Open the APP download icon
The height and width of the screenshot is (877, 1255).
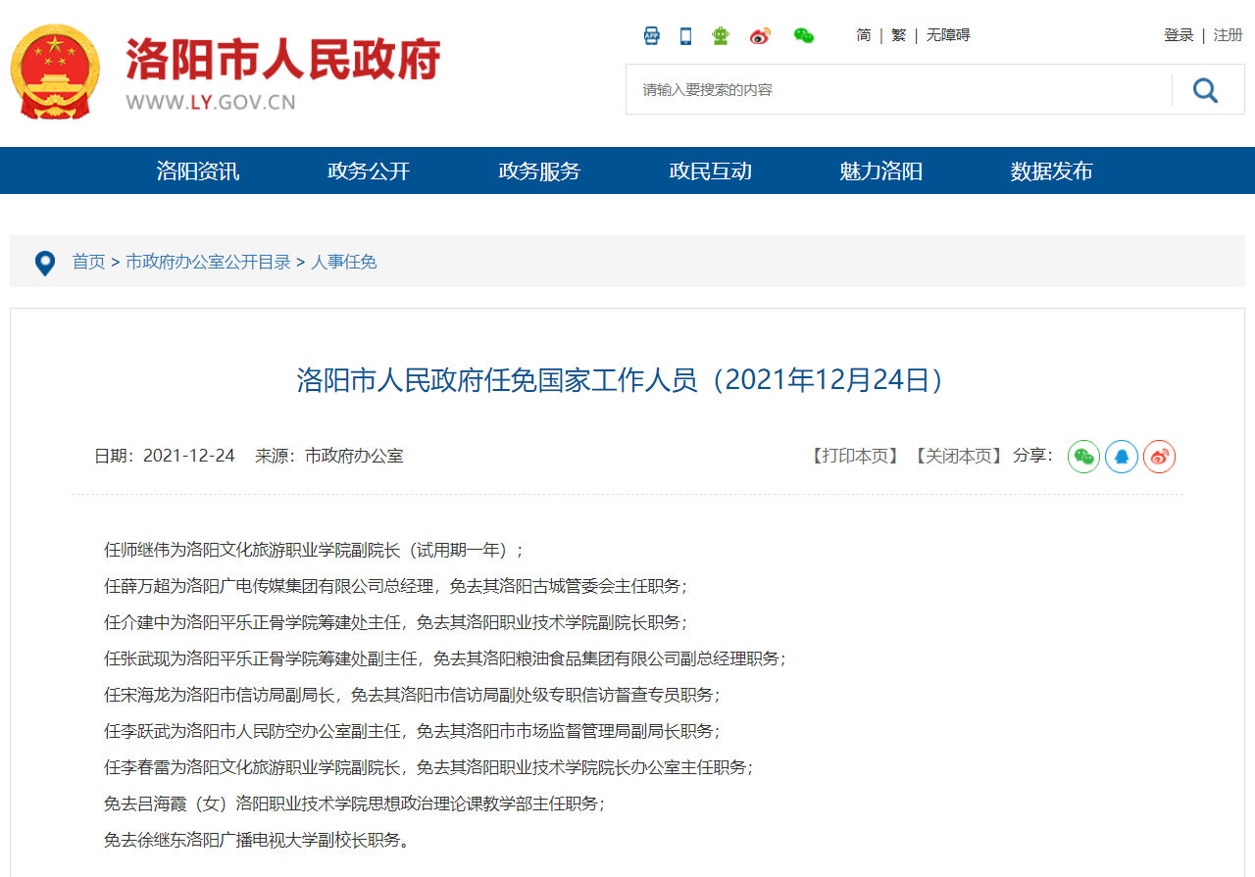[652, 36]
